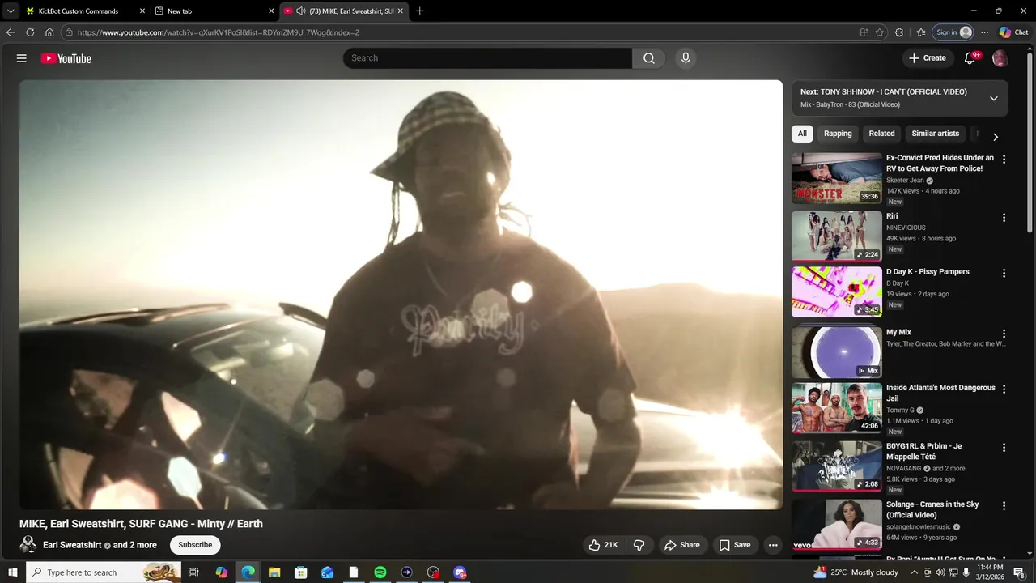Open the Windows Start menu
The height and width of the screenshot is (583, 1036).
tap(12, 572)
